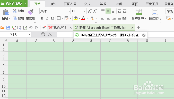Expand the borders dropdown arrow
The height and width of the screenshot is (99, 174).
point(63,18)
